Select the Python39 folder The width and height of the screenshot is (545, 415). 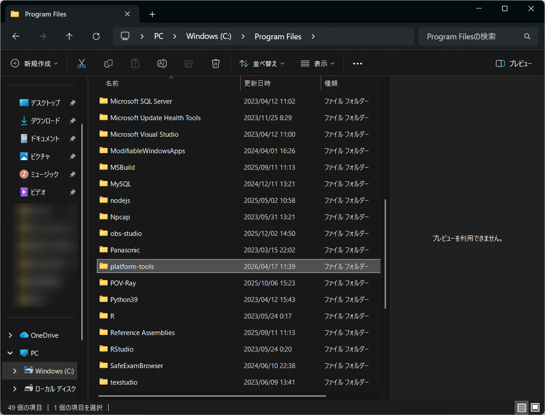click(x=239, y=299)
